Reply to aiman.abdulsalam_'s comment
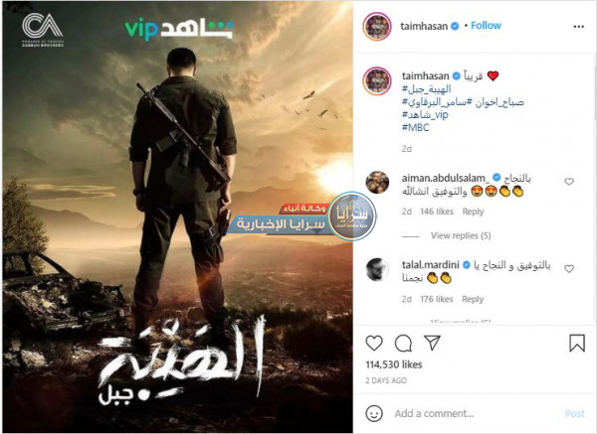 [473, 212]
